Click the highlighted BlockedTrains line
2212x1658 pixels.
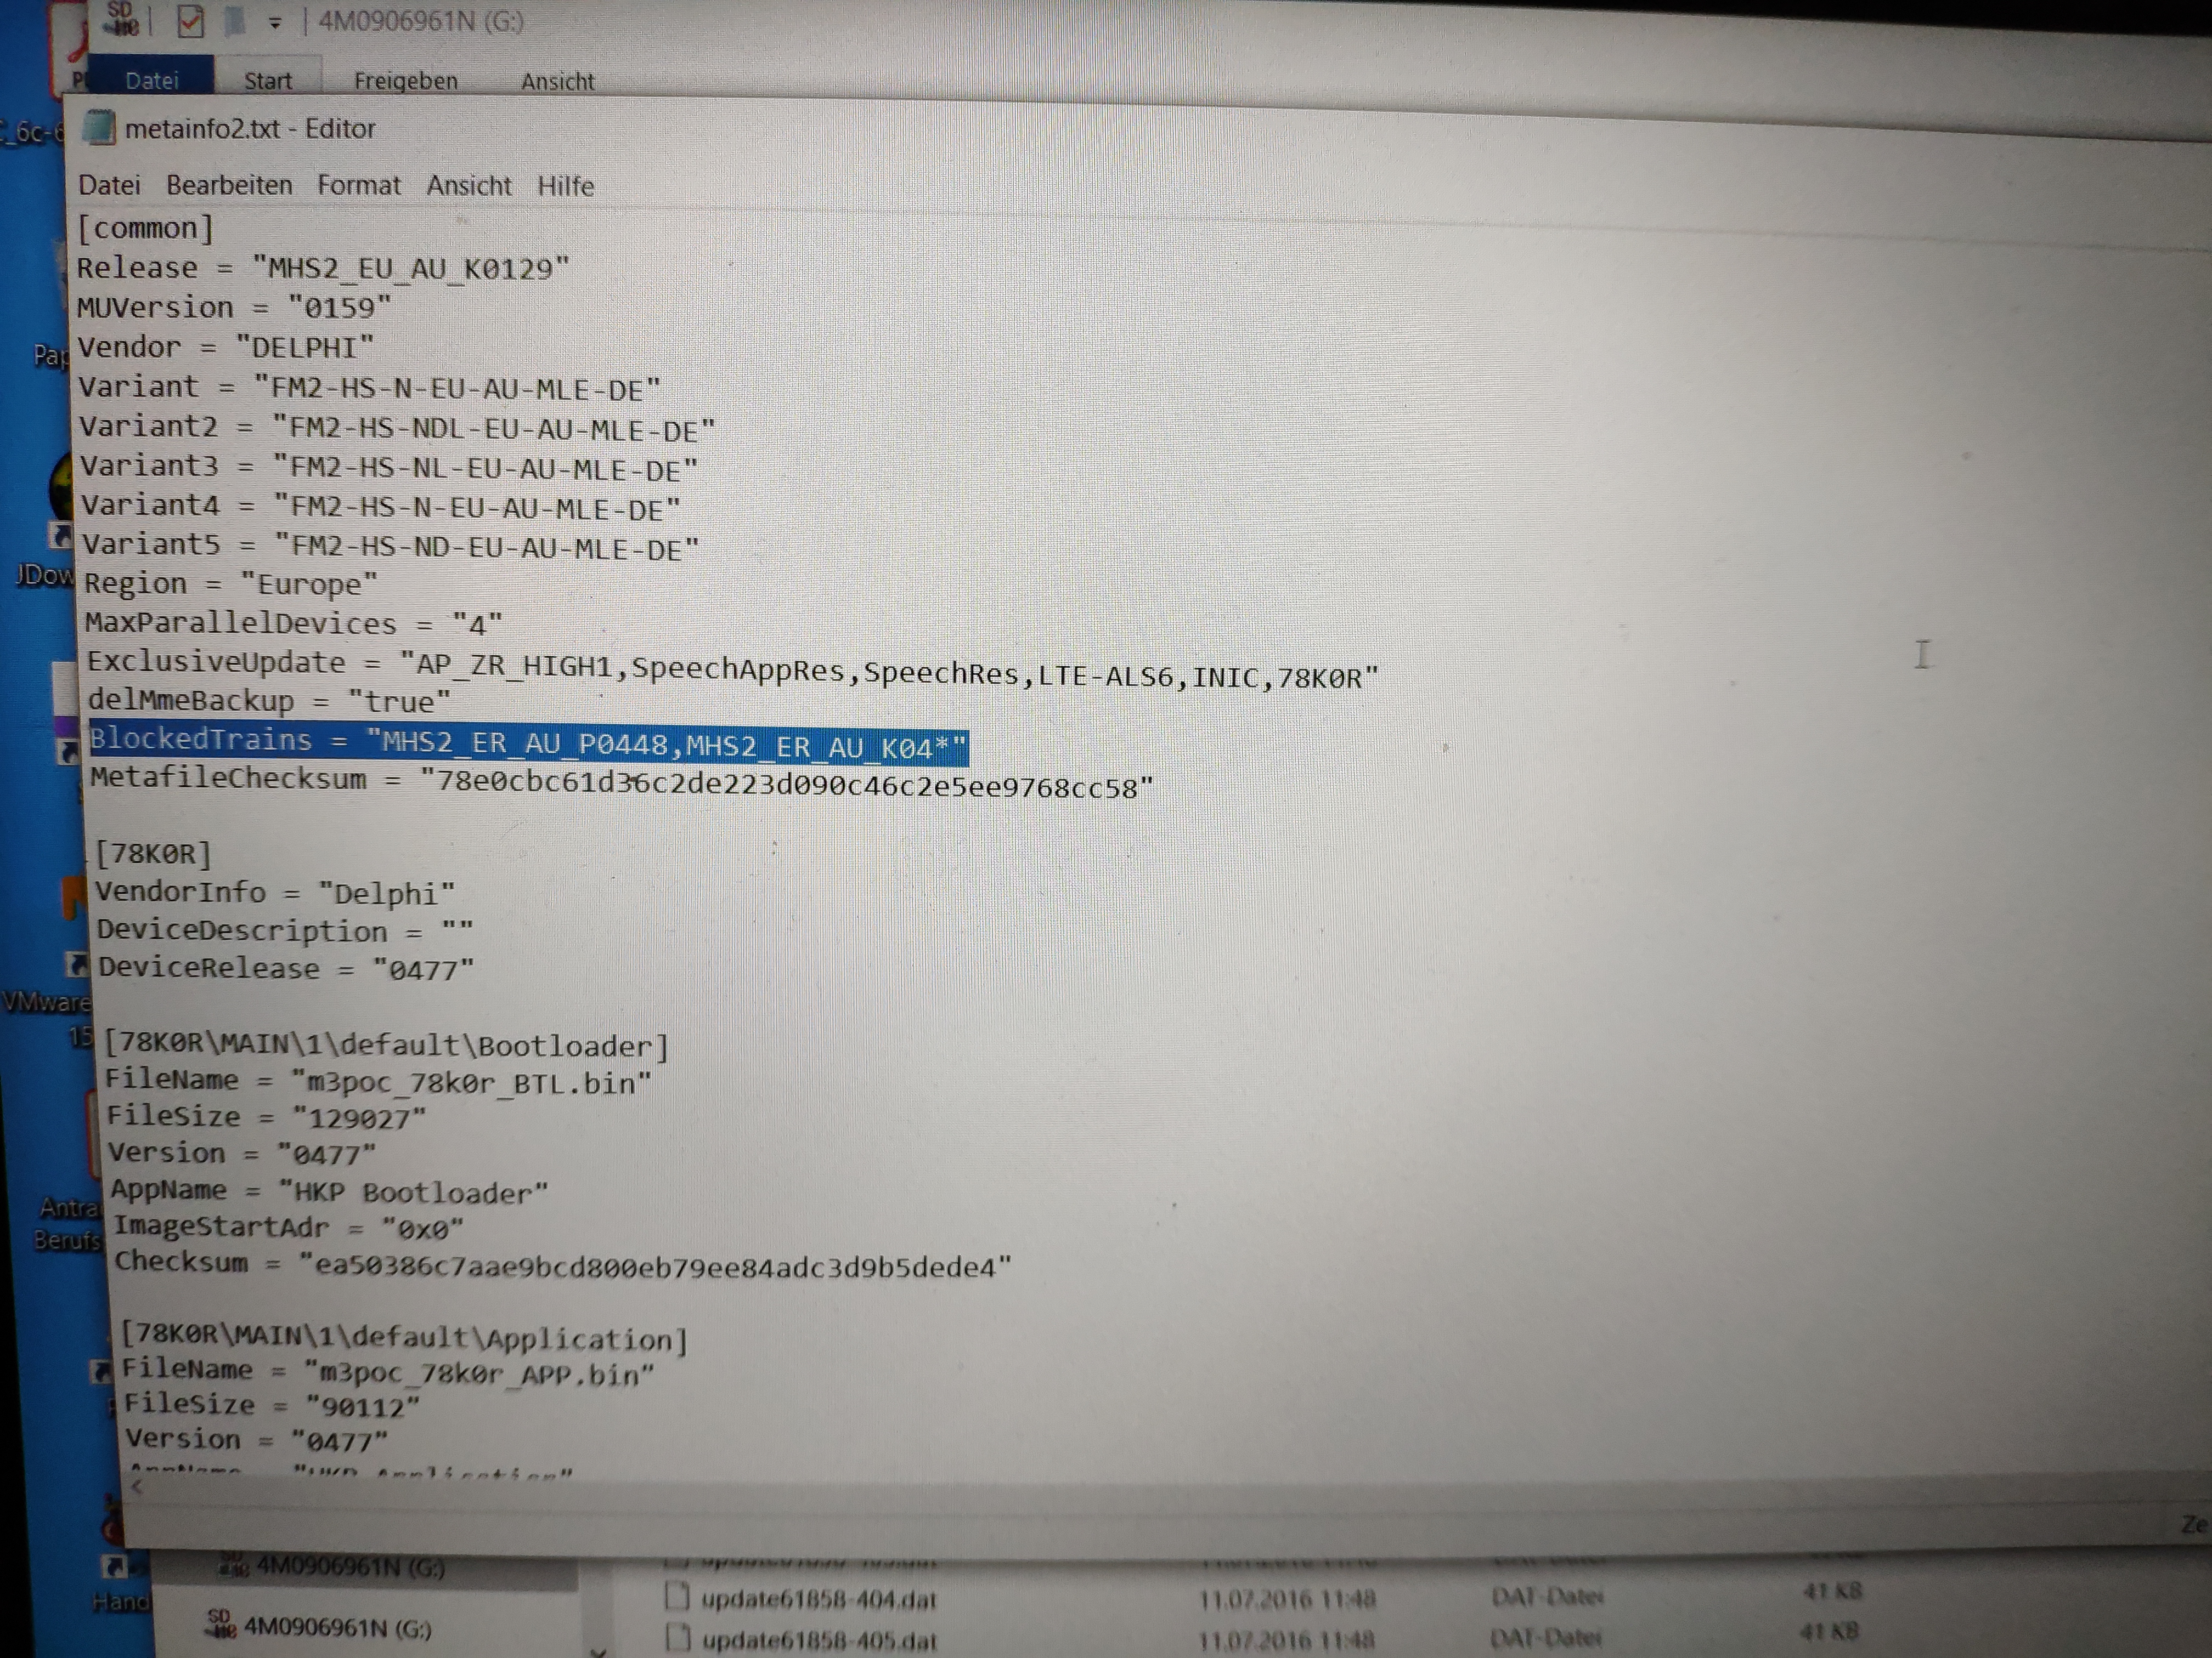click(528, 743)
